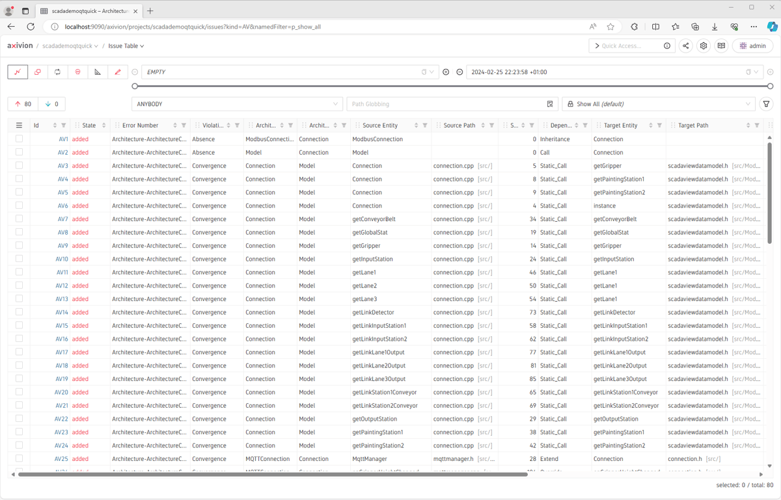Expand the ANYBODY owner dropdown
The image size is (781, 500).
(237, 104)
